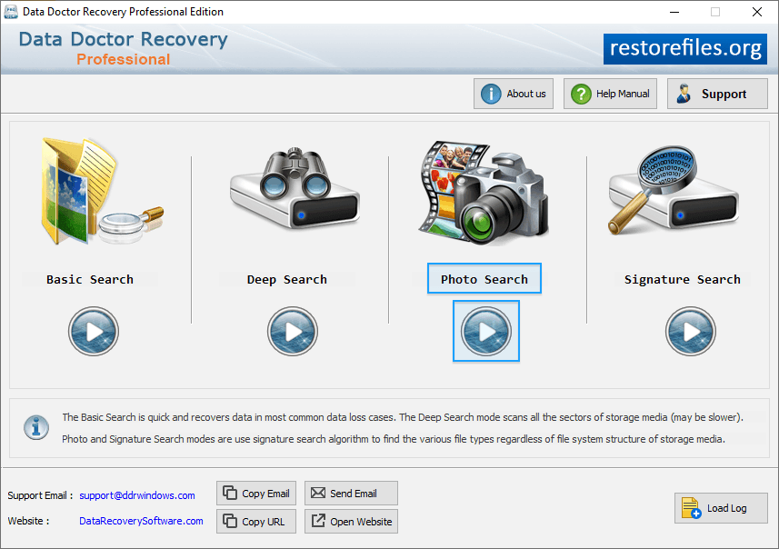The width and height of the screenshot is (779, 549).
Task: Open the Support button
Action: click(717, 94)
